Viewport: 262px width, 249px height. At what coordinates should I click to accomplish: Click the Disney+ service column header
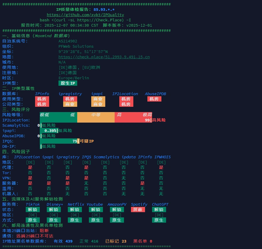55,205
